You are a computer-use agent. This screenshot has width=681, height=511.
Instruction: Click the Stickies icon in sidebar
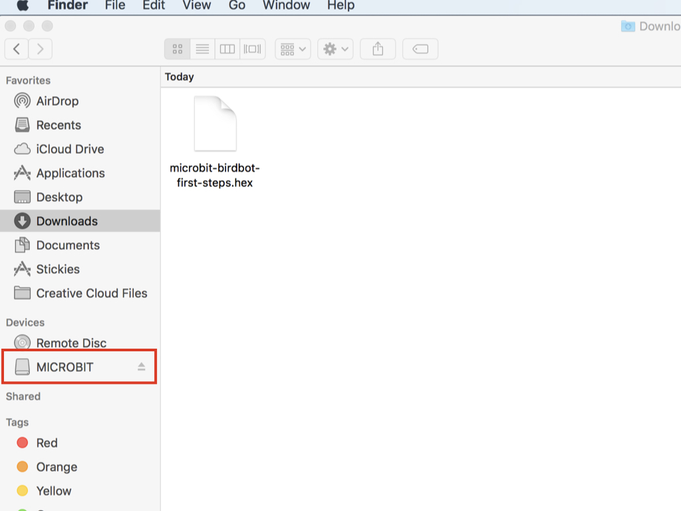22,269
